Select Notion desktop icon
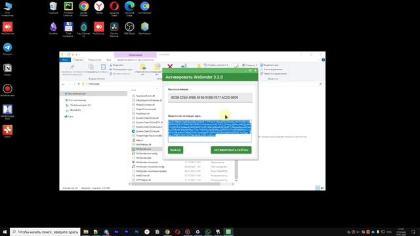This screenshot has width=420, height=236. [x=7, y=69]
